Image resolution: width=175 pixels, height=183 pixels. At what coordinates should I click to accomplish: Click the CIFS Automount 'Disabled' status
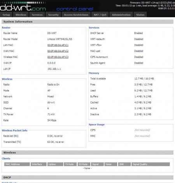coord(139,57)
